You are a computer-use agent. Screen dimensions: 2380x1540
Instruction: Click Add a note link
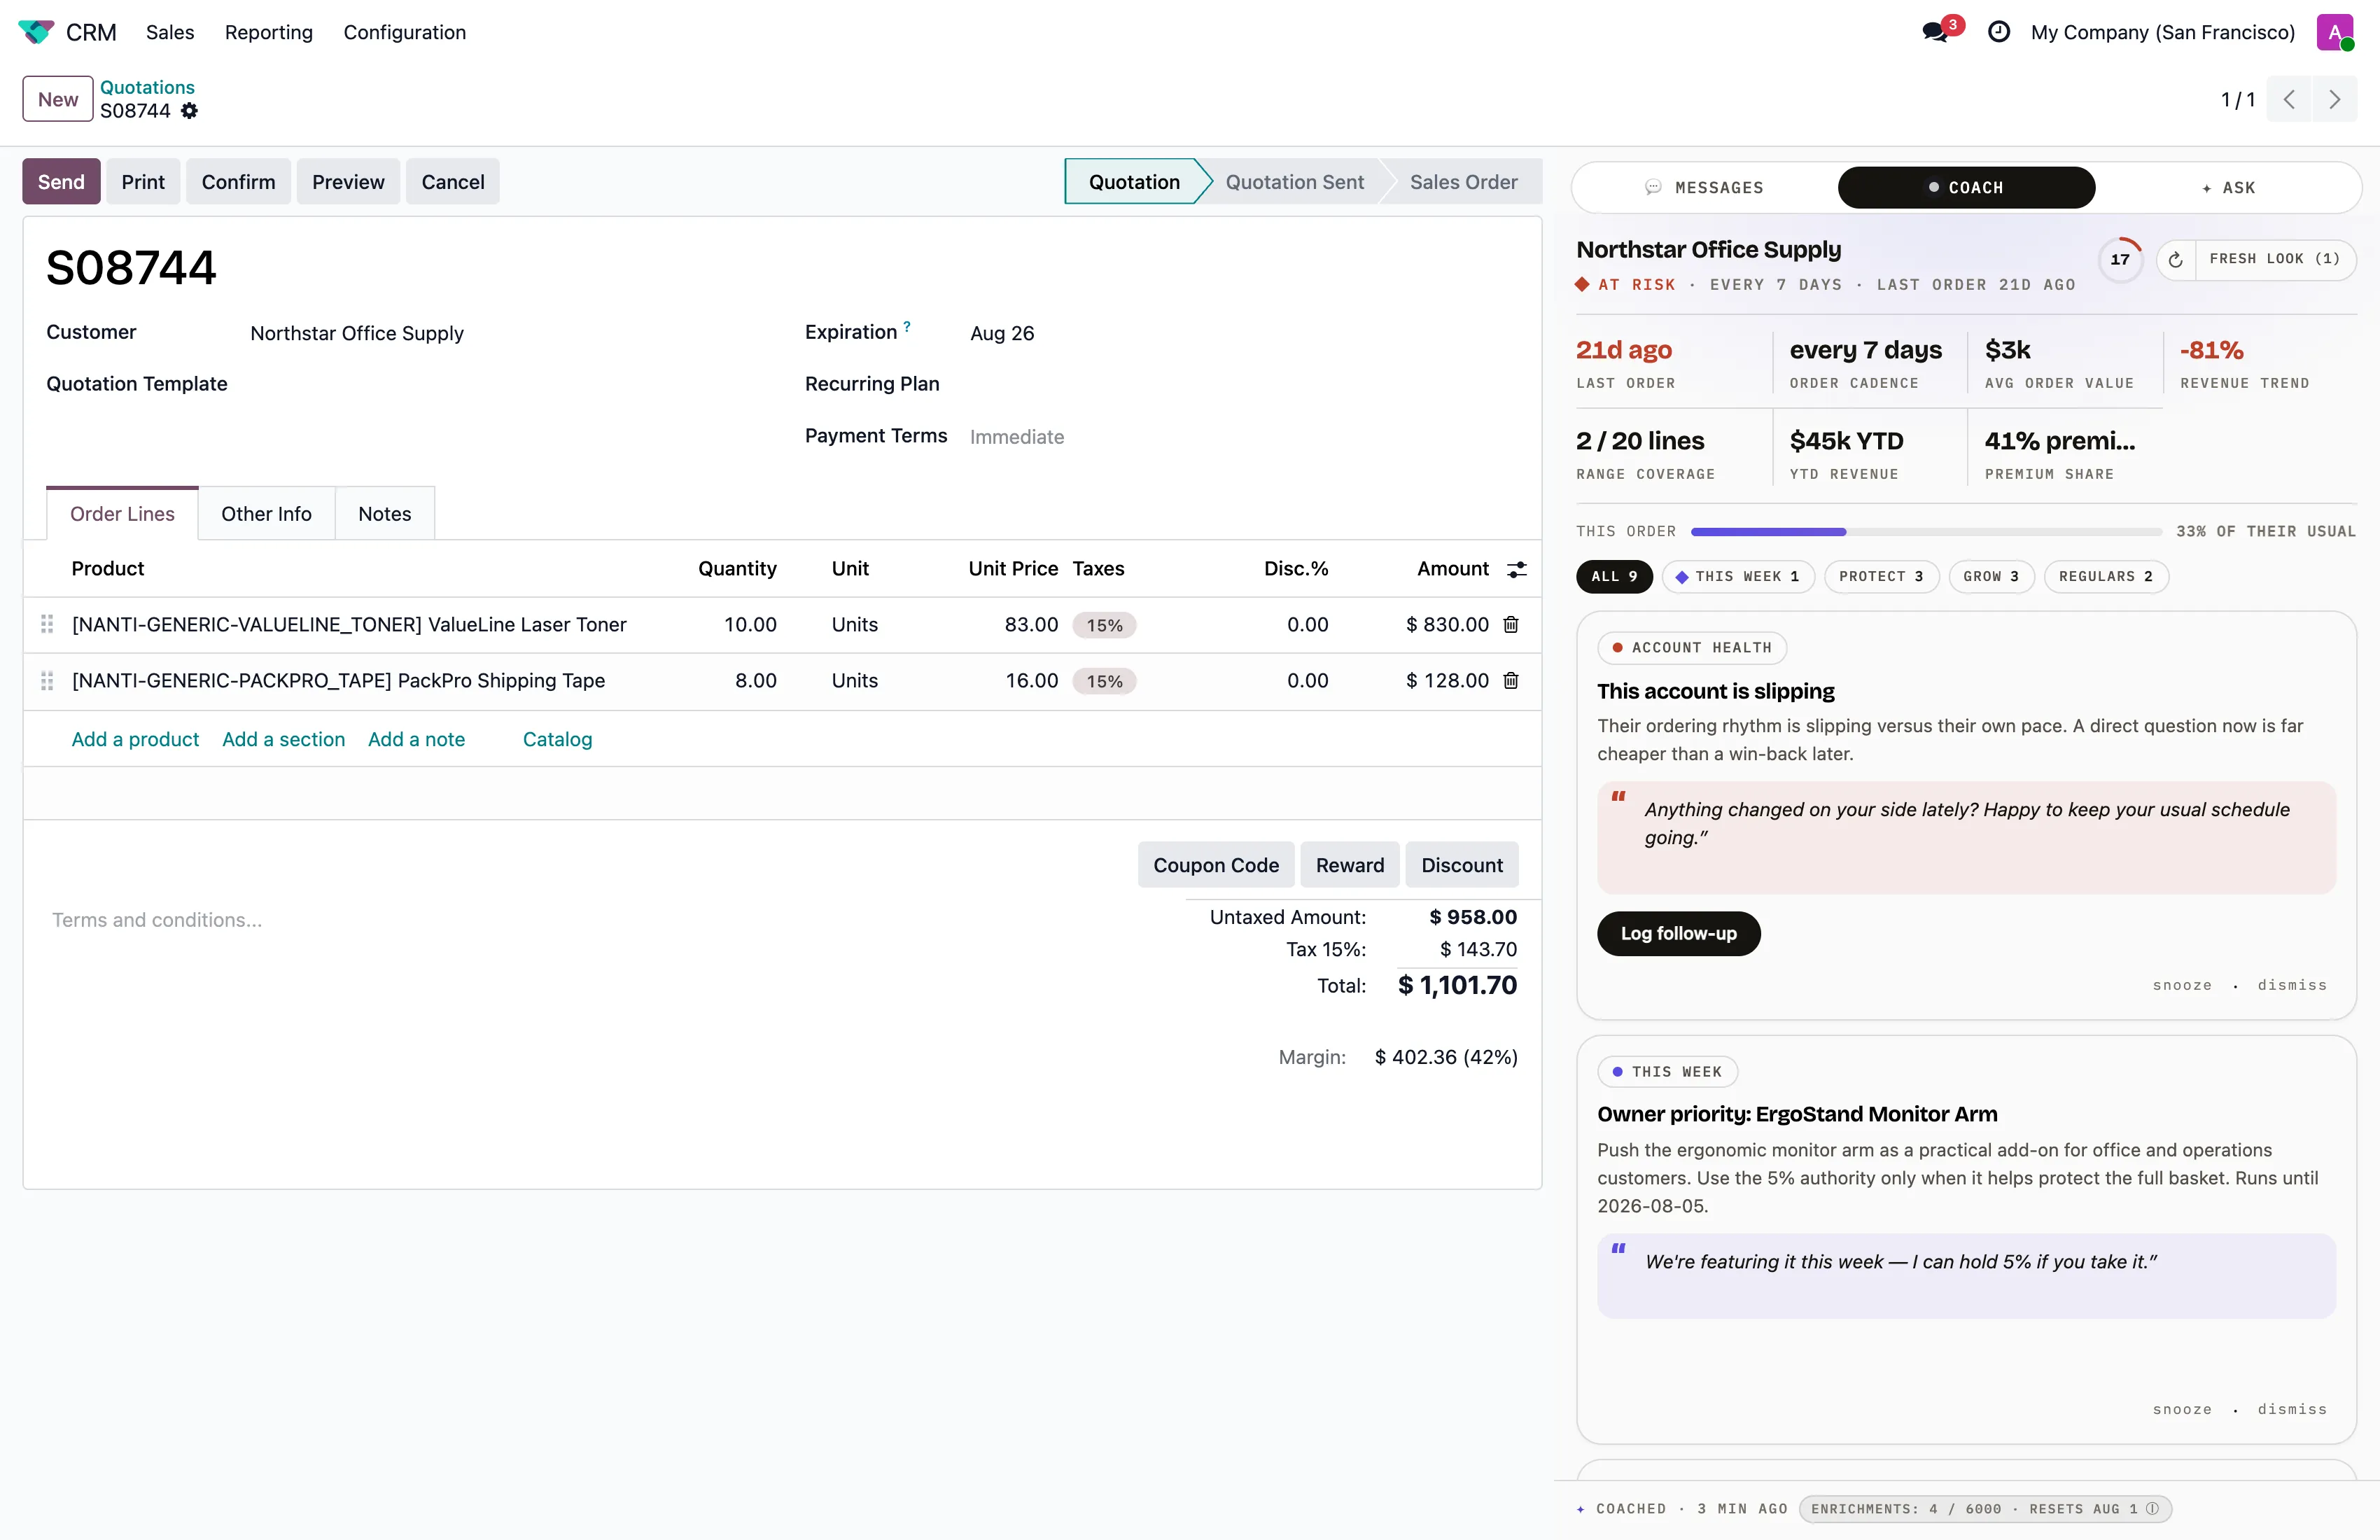pyautogui.click(x=416, y=739)
